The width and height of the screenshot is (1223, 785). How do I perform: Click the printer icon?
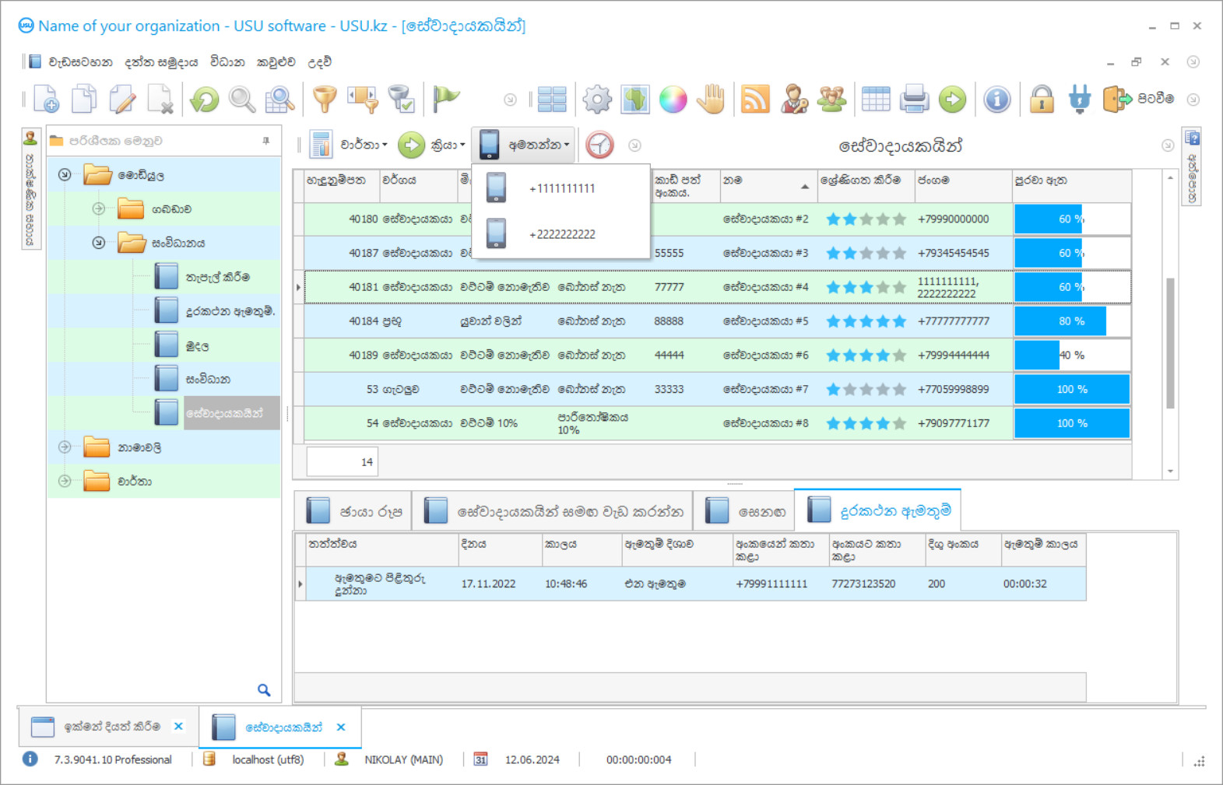pyautogui.click(x=914, y=100)
